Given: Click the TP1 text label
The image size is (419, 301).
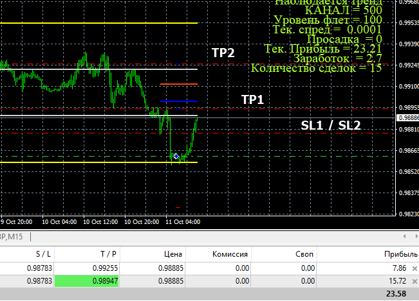Looking at the screenshot, I should tap(252, 99).
